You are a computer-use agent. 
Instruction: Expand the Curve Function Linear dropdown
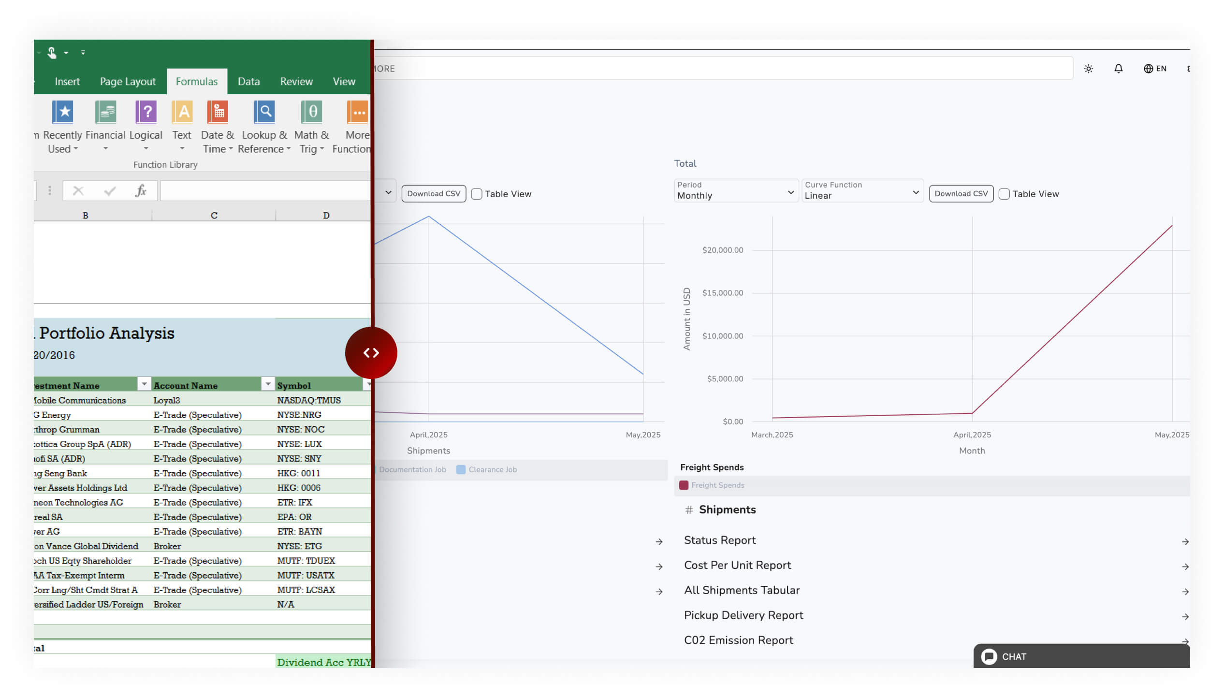coord(862,191)
